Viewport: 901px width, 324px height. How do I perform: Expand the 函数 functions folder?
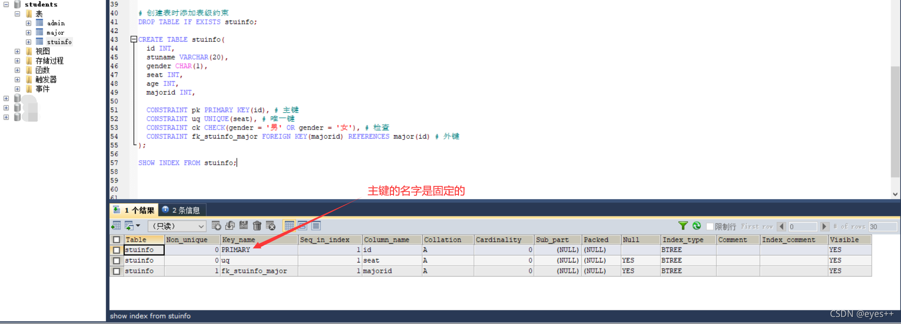pyautogui.click(x=17, y=70)
